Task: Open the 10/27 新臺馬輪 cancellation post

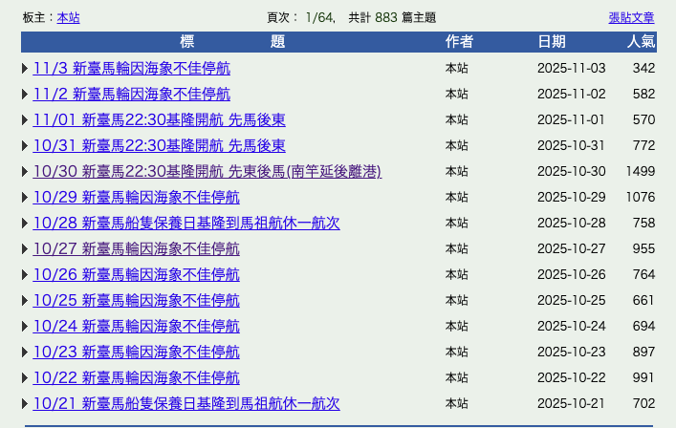Action: [x=136, y=249]
